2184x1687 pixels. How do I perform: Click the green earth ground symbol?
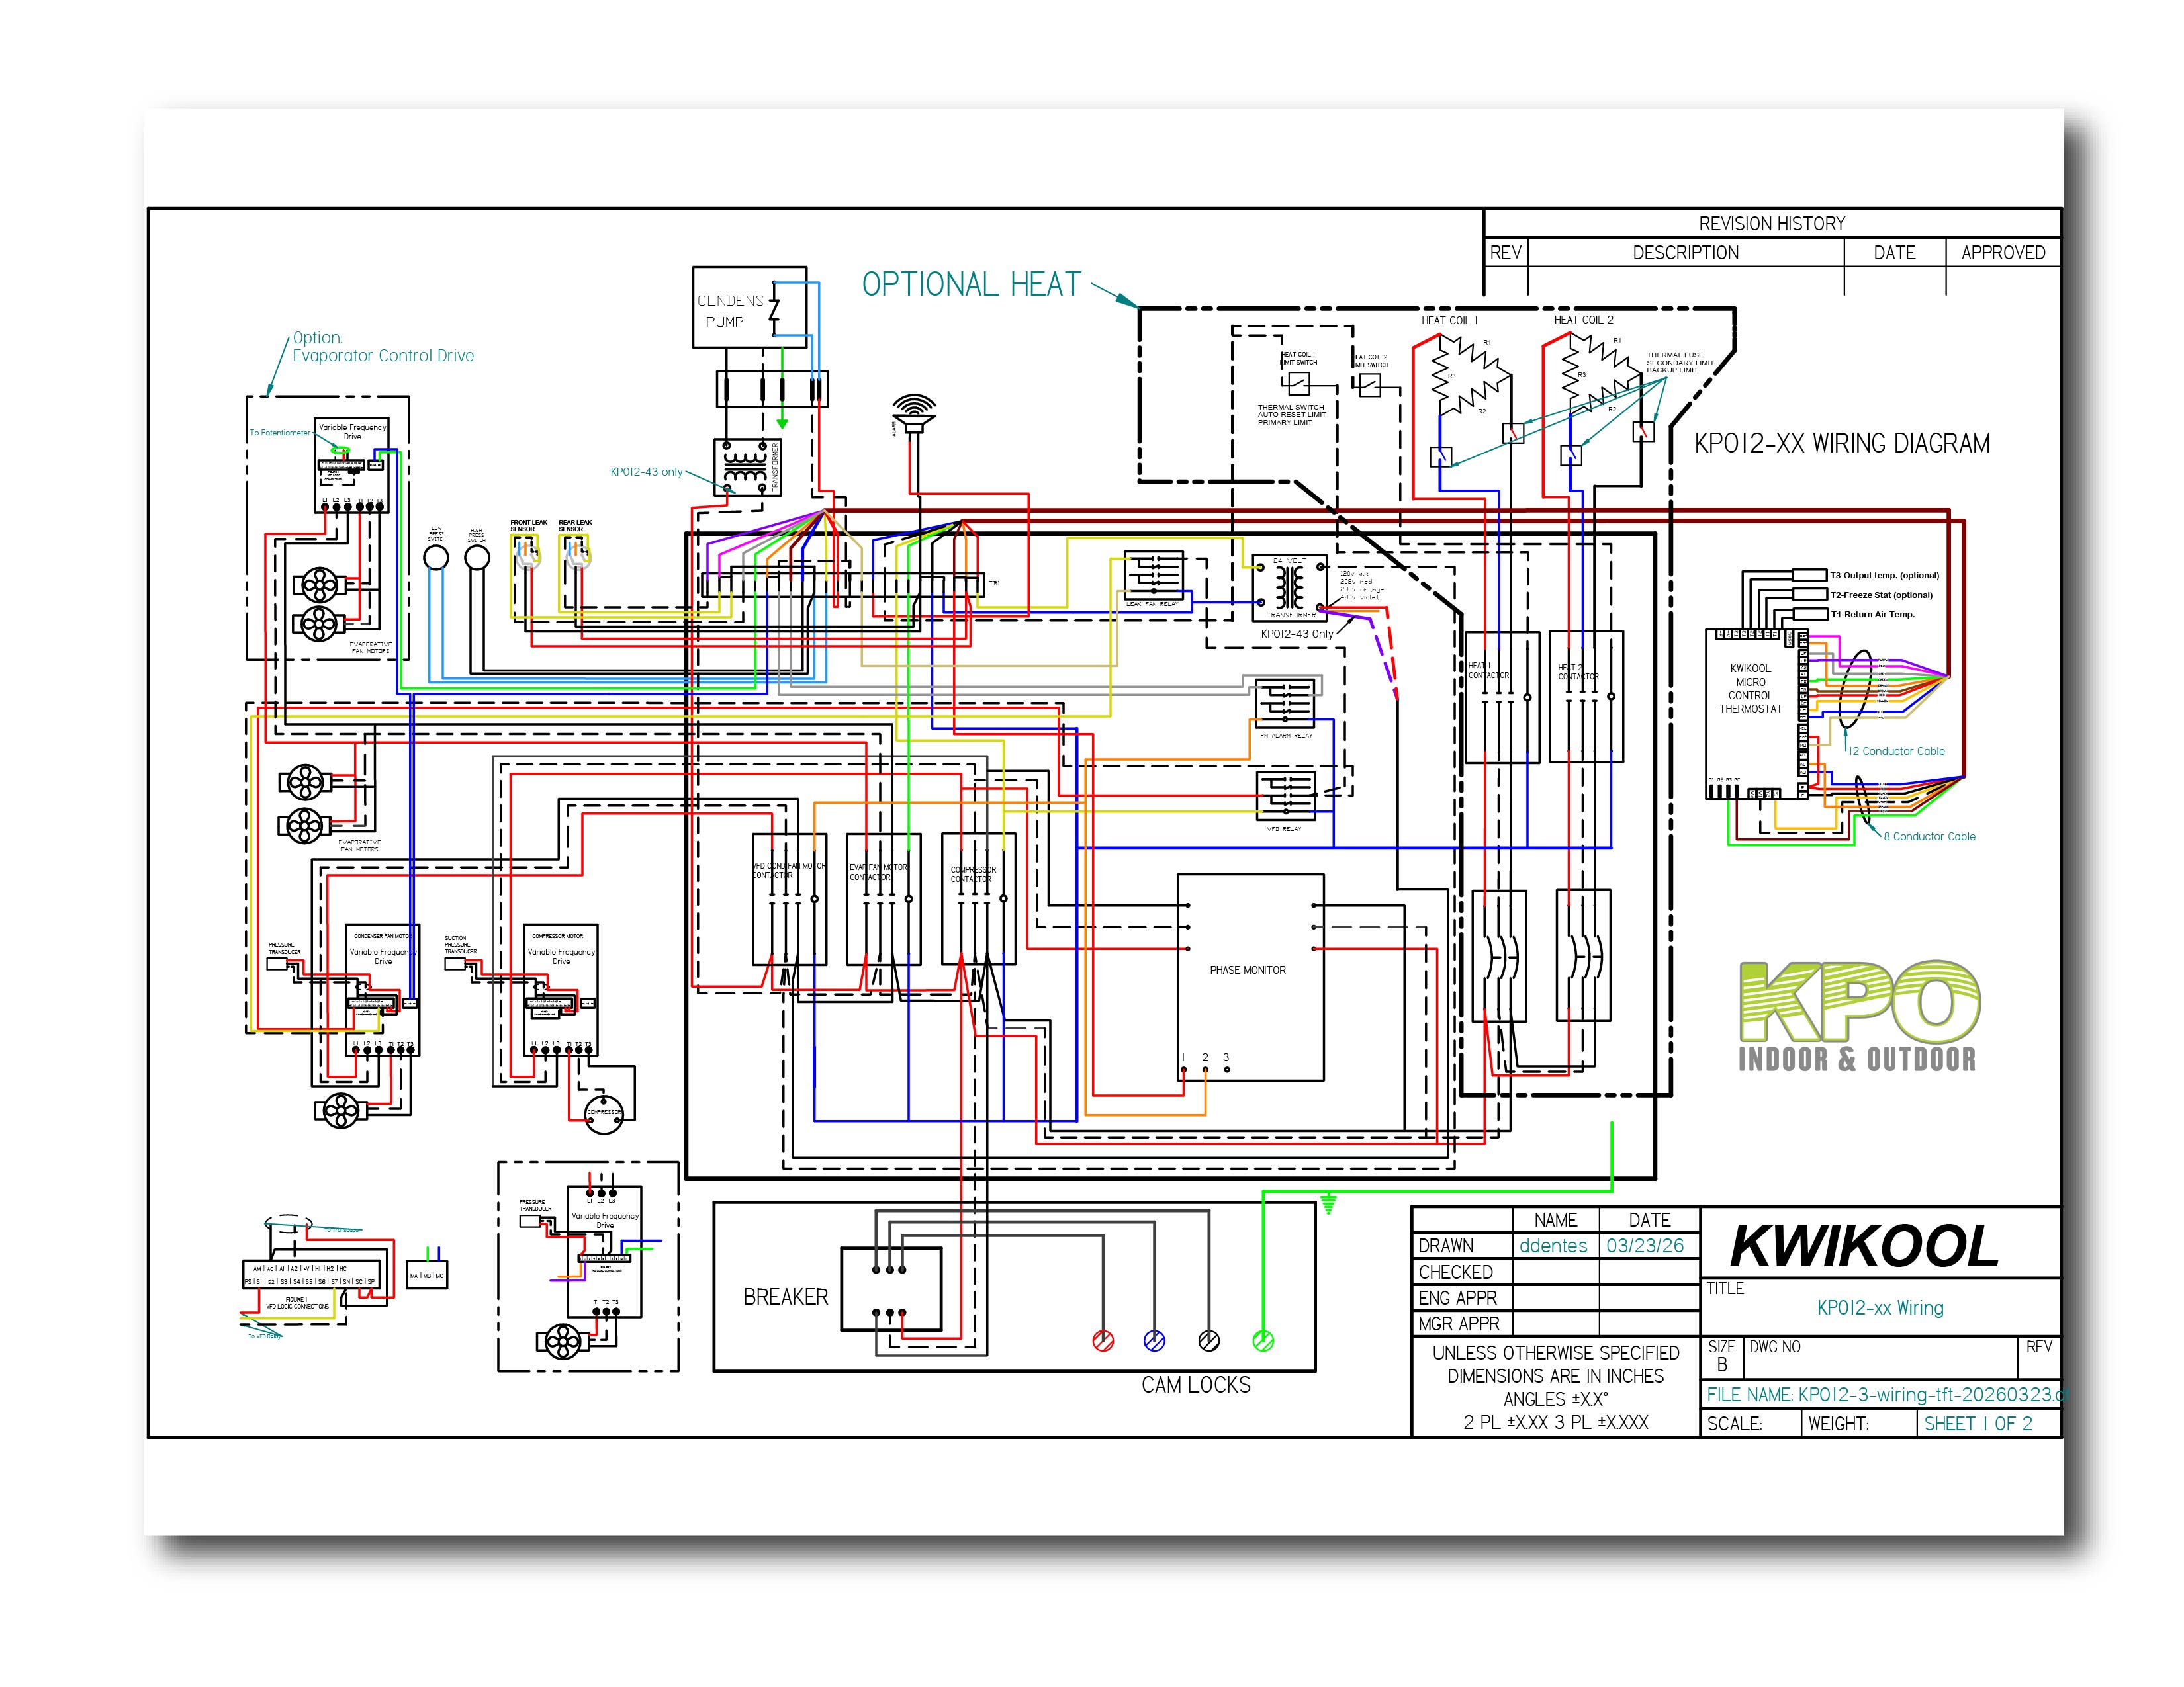point(1328,1205)
